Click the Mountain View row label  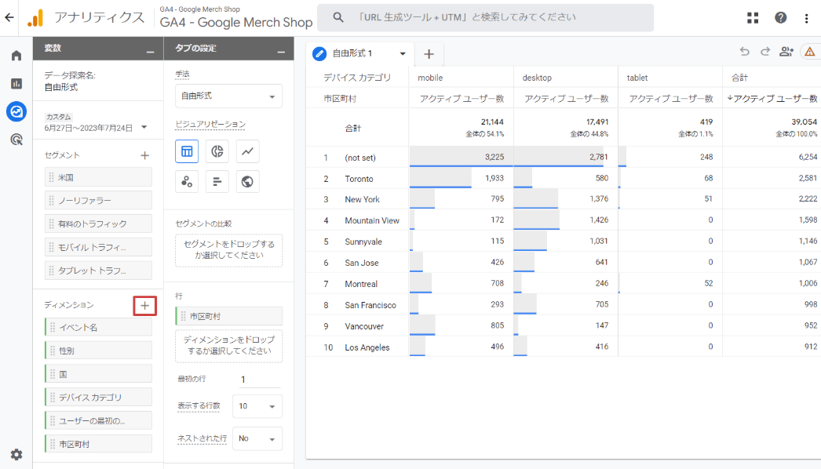coord(372,220)
